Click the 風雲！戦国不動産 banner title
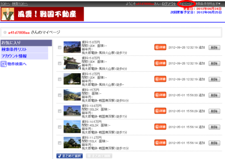Image resolution: width=225 pixels, height=159 pixels. tap(47, 14)
